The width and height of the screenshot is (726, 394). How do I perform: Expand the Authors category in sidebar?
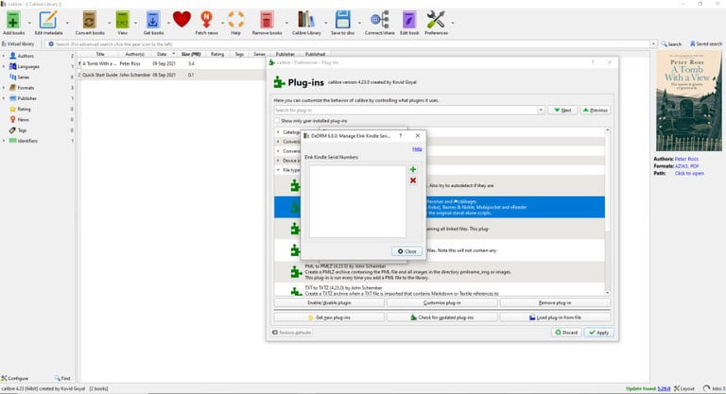pos(4,56)
